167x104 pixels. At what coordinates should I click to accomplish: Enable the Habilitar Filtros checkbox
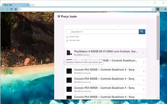pos(67,37)
